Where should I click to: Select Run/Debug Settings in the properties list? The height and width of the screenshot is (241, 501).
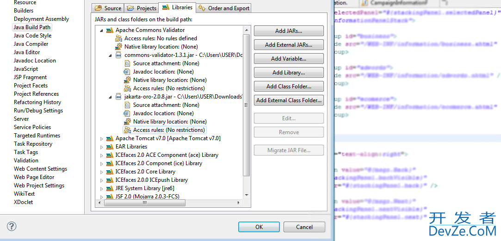(x=38, y=111)
